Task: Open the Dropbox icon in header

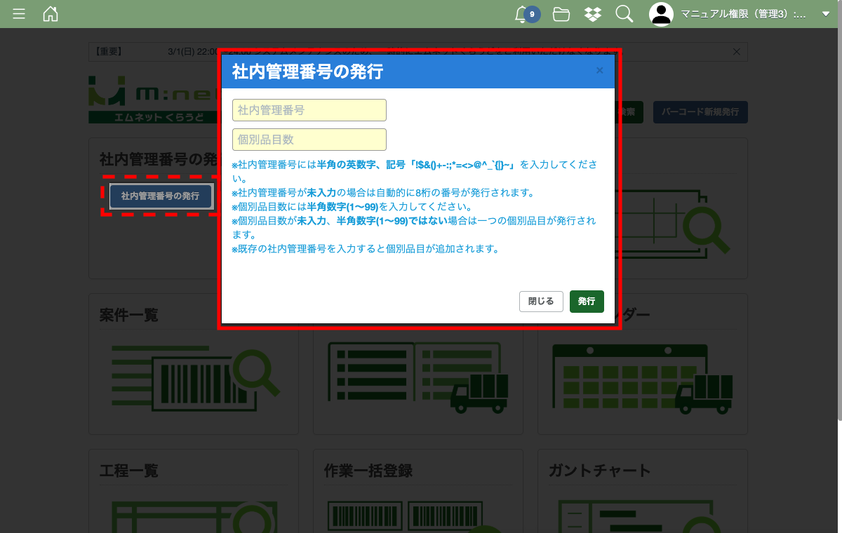Action: coord(593,14)
